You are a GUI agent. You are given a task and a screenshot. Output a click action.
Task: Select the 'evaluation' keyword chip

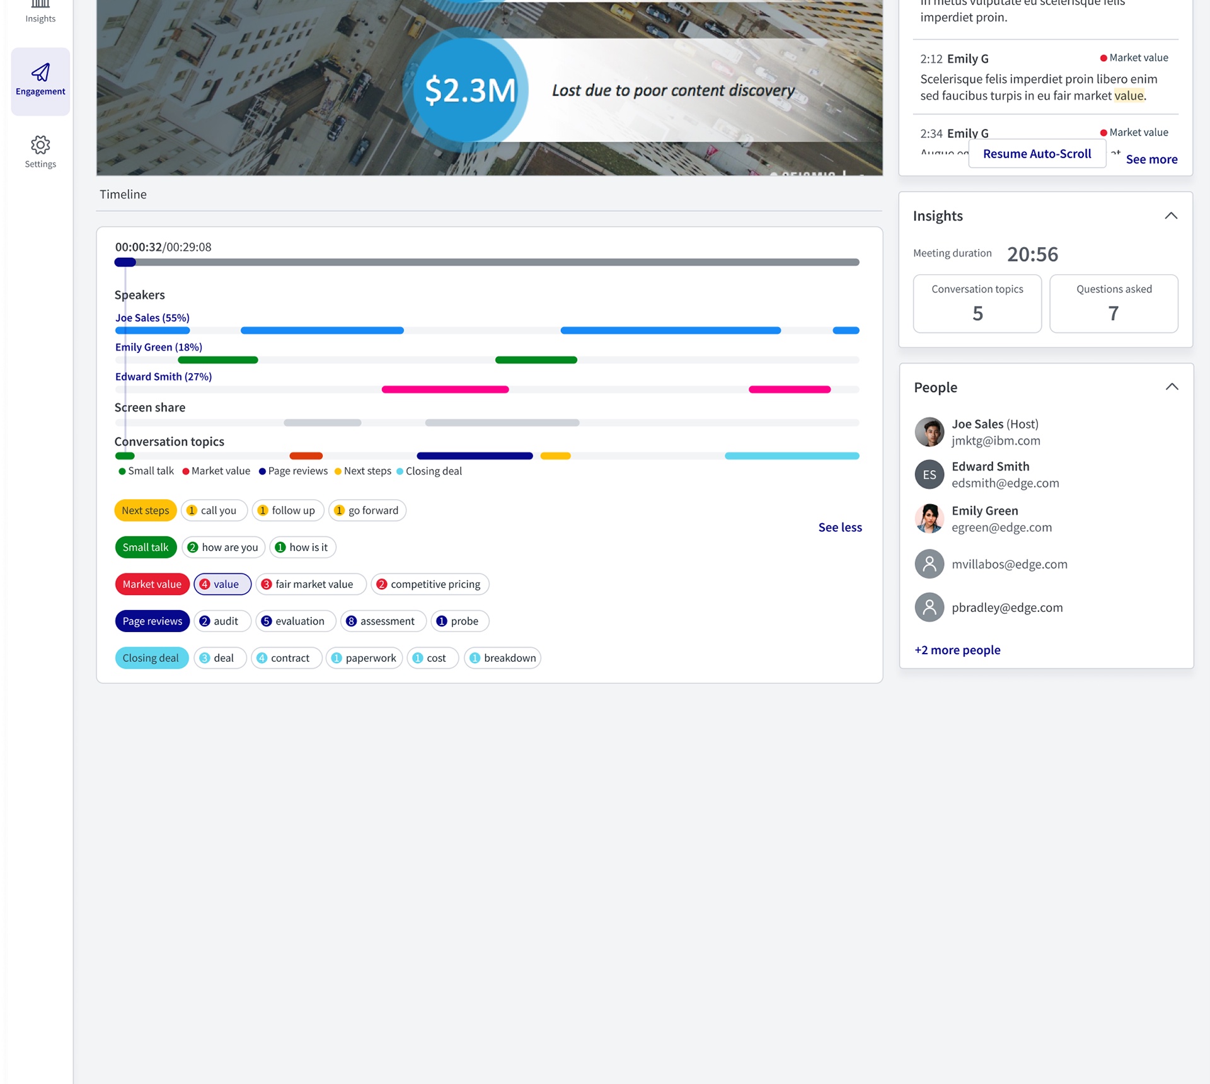click(x=296, y=621)
